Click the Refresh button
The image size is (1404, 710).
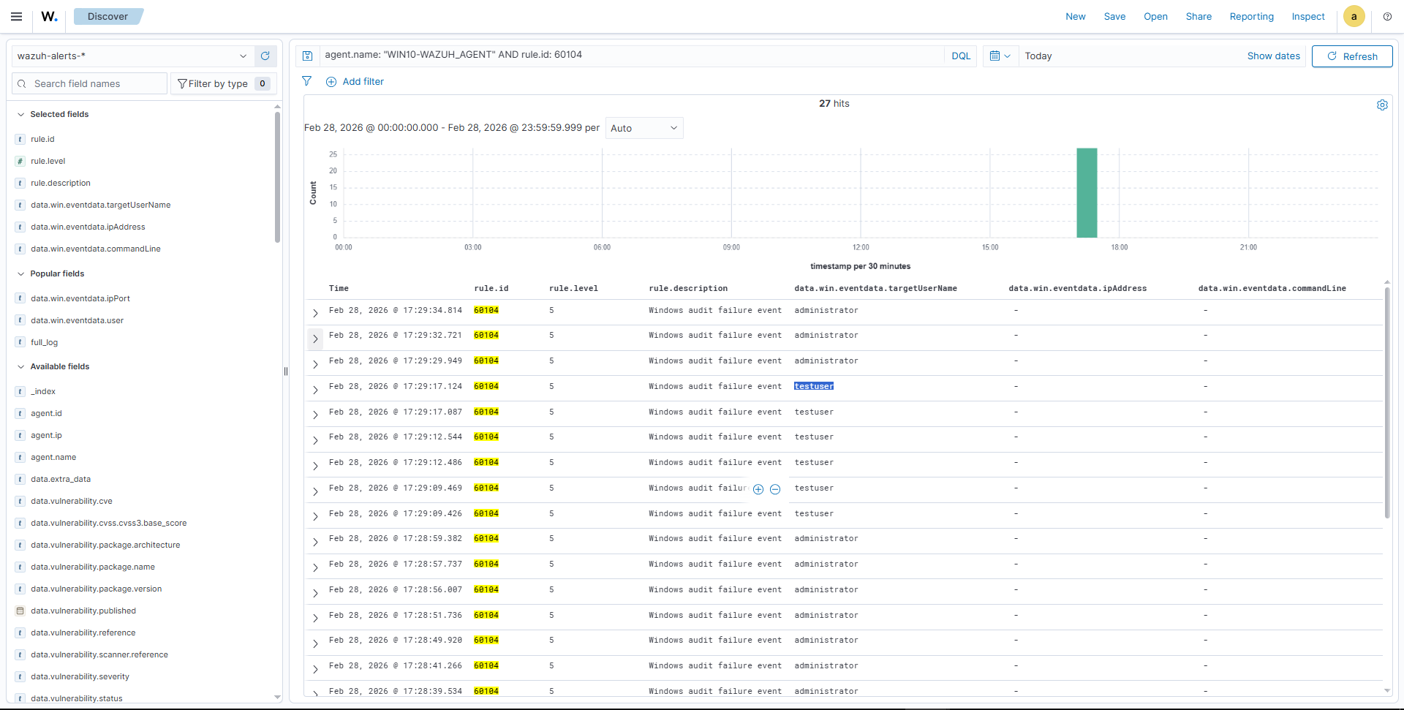pyautogui.click(x=1351, y=56)
